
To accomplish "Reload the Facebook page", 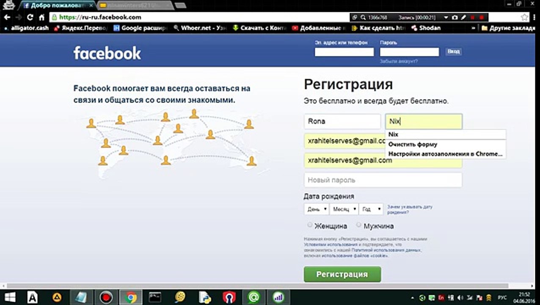I will [30, 17].
